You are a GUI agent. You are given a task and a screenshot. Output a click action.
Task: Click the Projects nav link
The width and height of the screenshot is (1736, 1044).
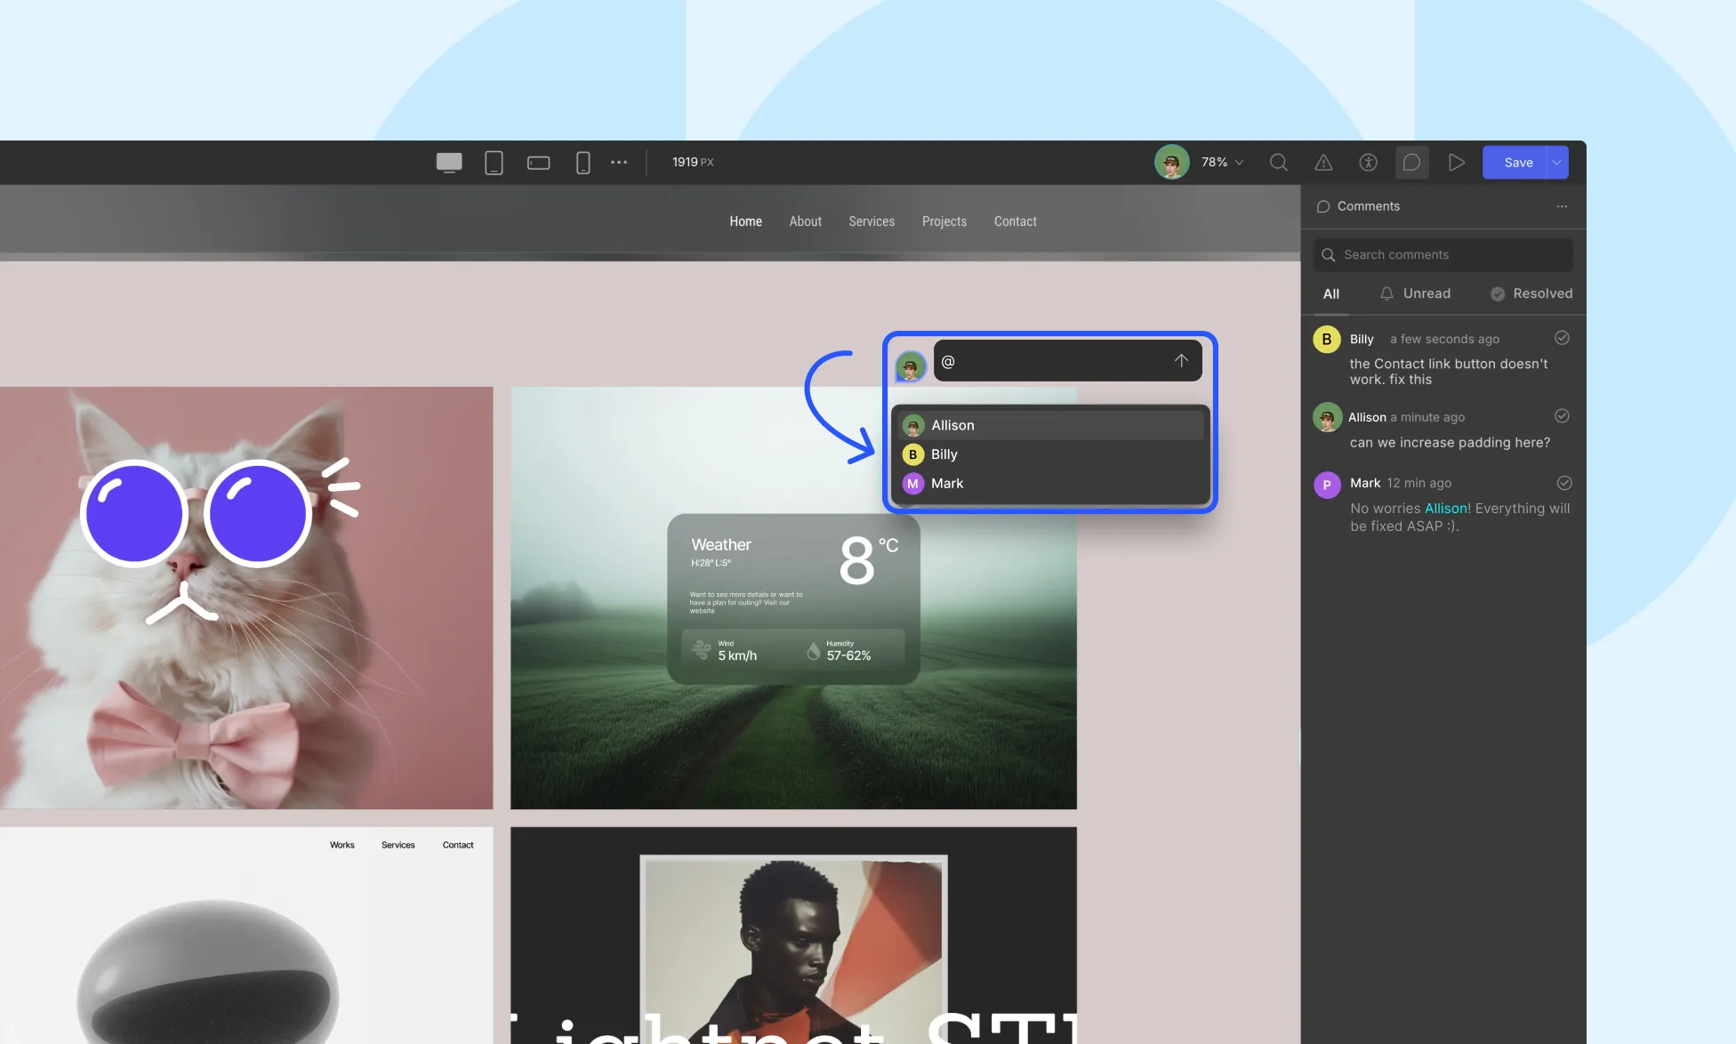[944, 221]
